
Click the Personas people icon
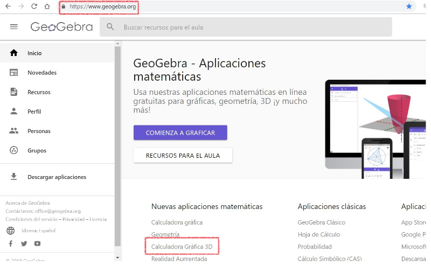click(x=14, y=130)
